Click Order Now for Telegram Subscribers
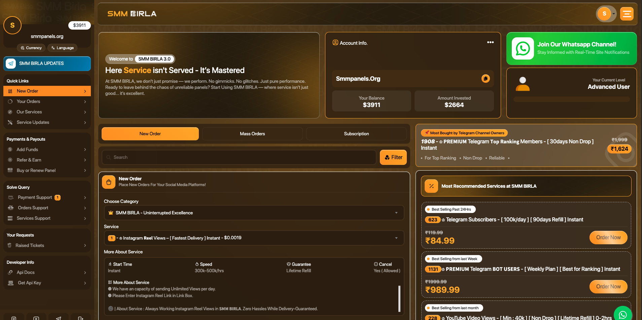The width and height of the screenshot is (642, 320). pos(608,238)
